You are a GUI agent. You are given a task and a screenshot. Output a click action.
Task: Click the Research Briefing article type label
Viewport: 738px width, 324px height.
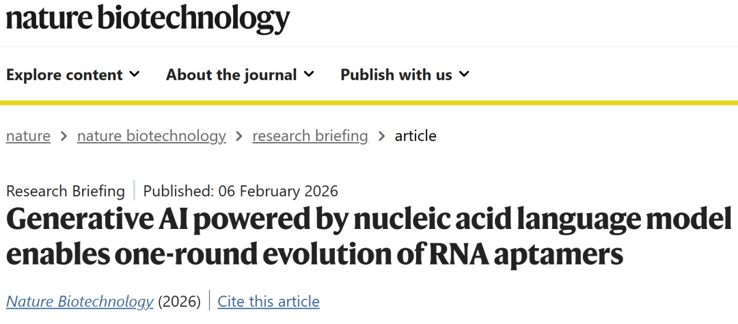[65, 191]
